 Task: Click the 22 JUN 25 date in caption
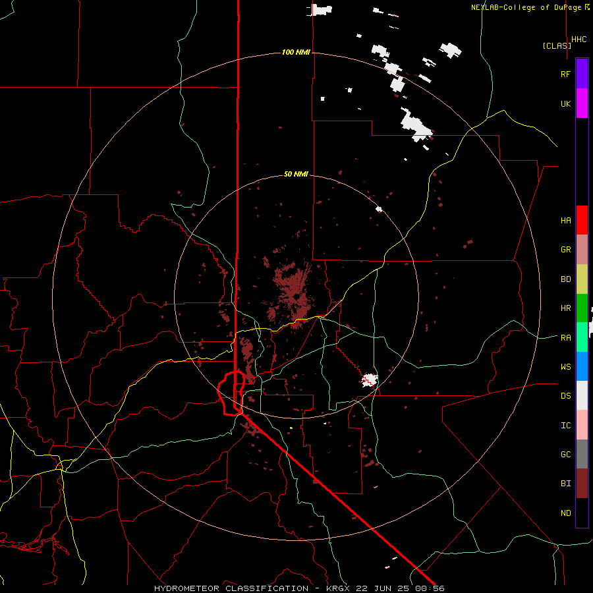pyautogui.click(x=383, y=588)
